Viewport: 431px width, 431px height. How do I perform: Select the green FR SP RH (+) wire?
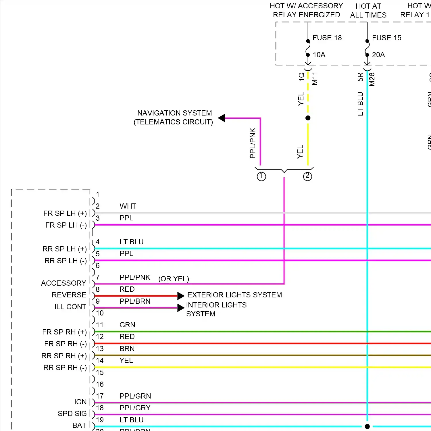259,332
